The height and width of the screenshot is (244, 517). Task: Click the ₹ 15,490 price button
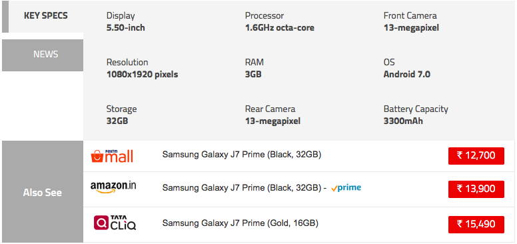(x=476, y=225)
